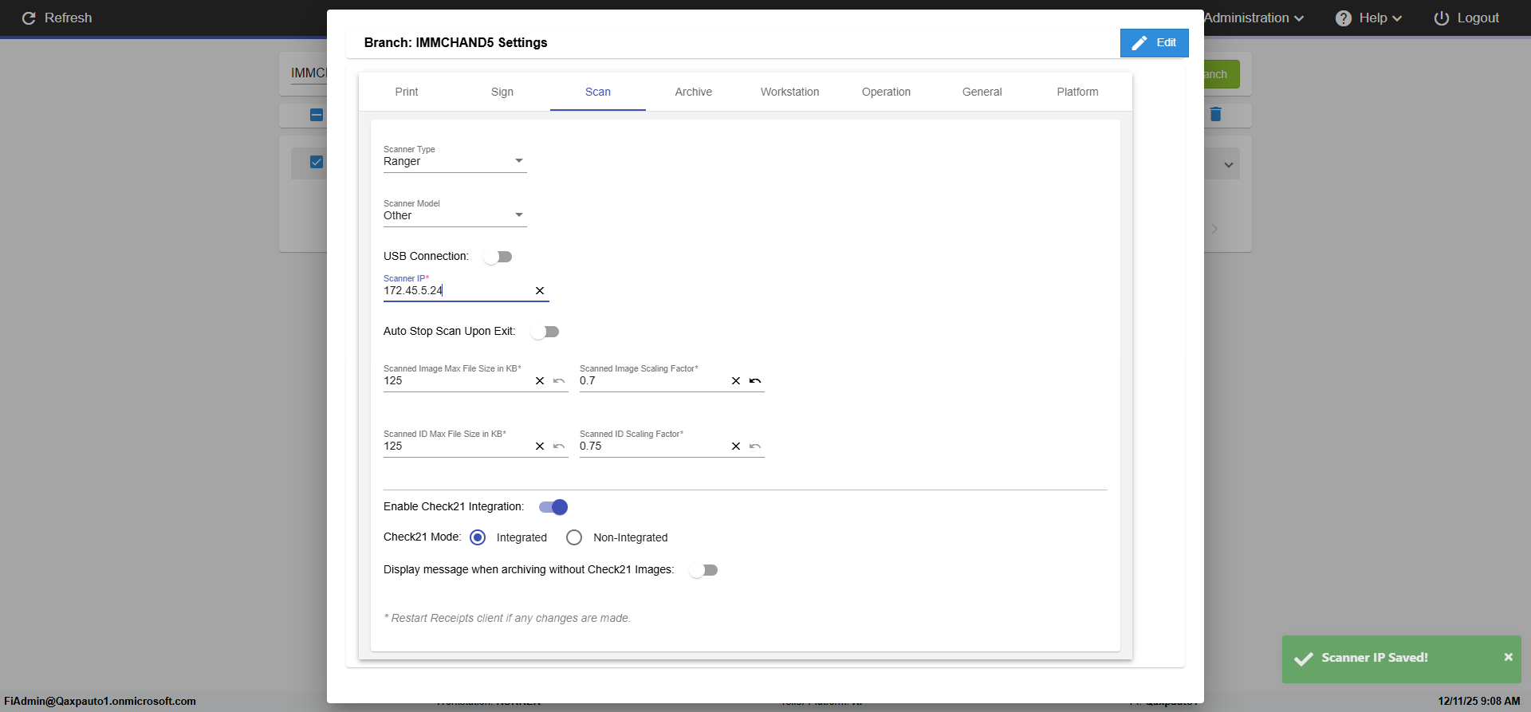Image resolution: width=1531 pixels, height=712 pixels.
Task: Dismiss the Scanner IP Saved notification
Action: click(x=1508, y=657)
